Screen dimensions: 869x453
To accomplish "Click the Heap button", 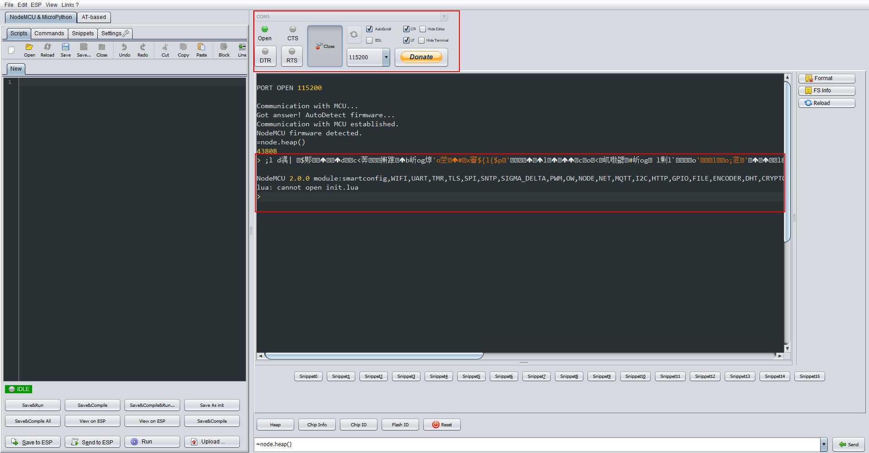I will 275,424.
